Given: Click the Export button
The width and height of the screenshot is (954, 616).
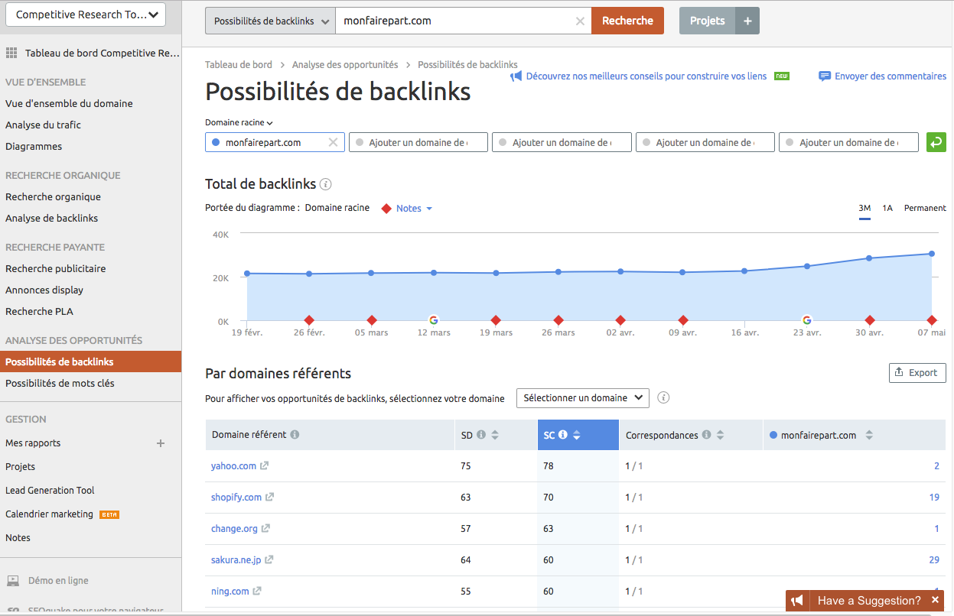Looking at the screenshot, I should 917,373.
